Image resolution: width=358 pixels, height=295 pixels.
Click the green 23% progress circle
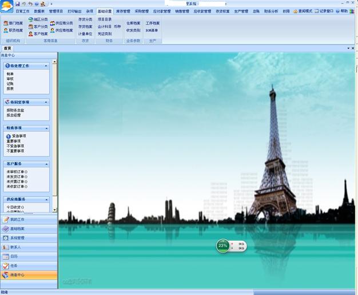(x=223, y=246)
